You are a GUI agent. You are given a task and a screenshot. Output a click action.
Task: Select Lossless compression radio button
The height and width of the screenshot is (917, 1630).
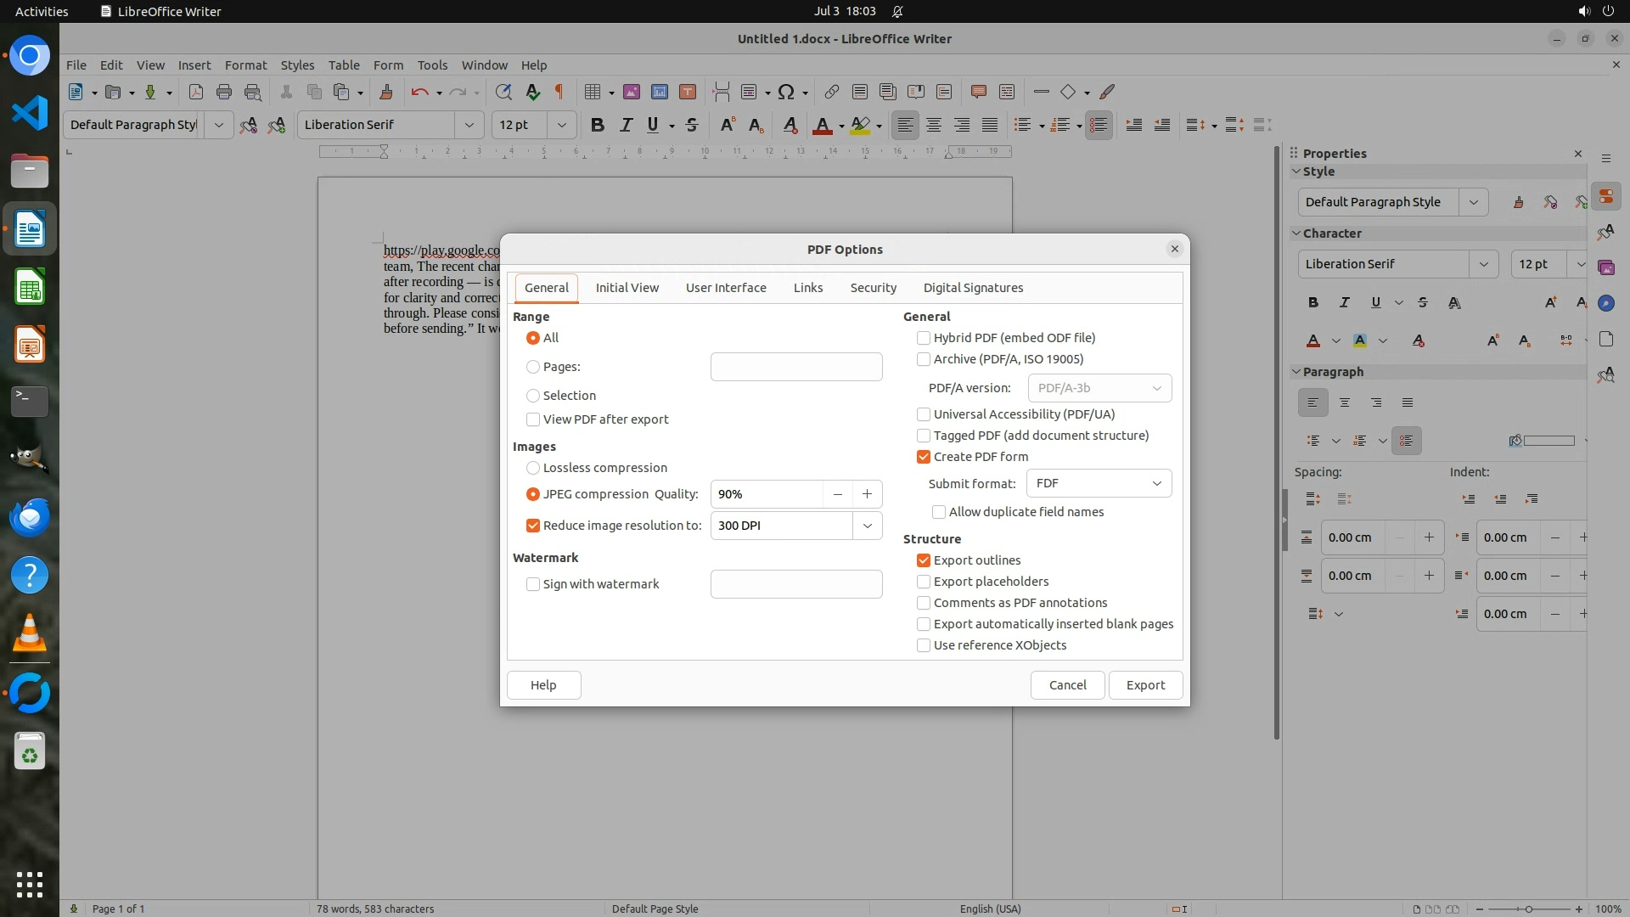tap(533, 468)
